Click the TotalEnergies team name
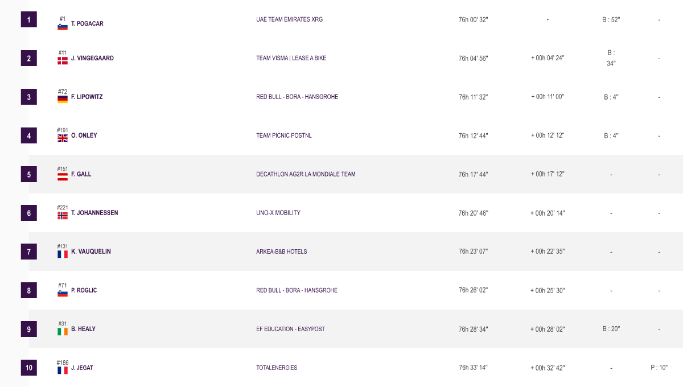The image size is (683, 387). [277, 368]
